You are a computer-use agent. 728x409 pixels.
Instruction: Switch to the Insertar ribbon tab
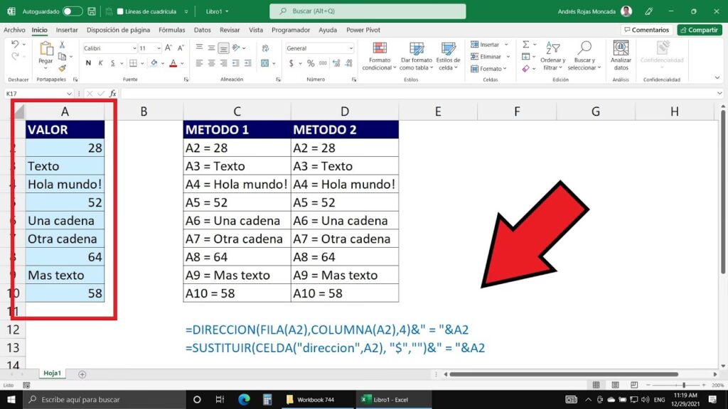[x=67, y=30]
